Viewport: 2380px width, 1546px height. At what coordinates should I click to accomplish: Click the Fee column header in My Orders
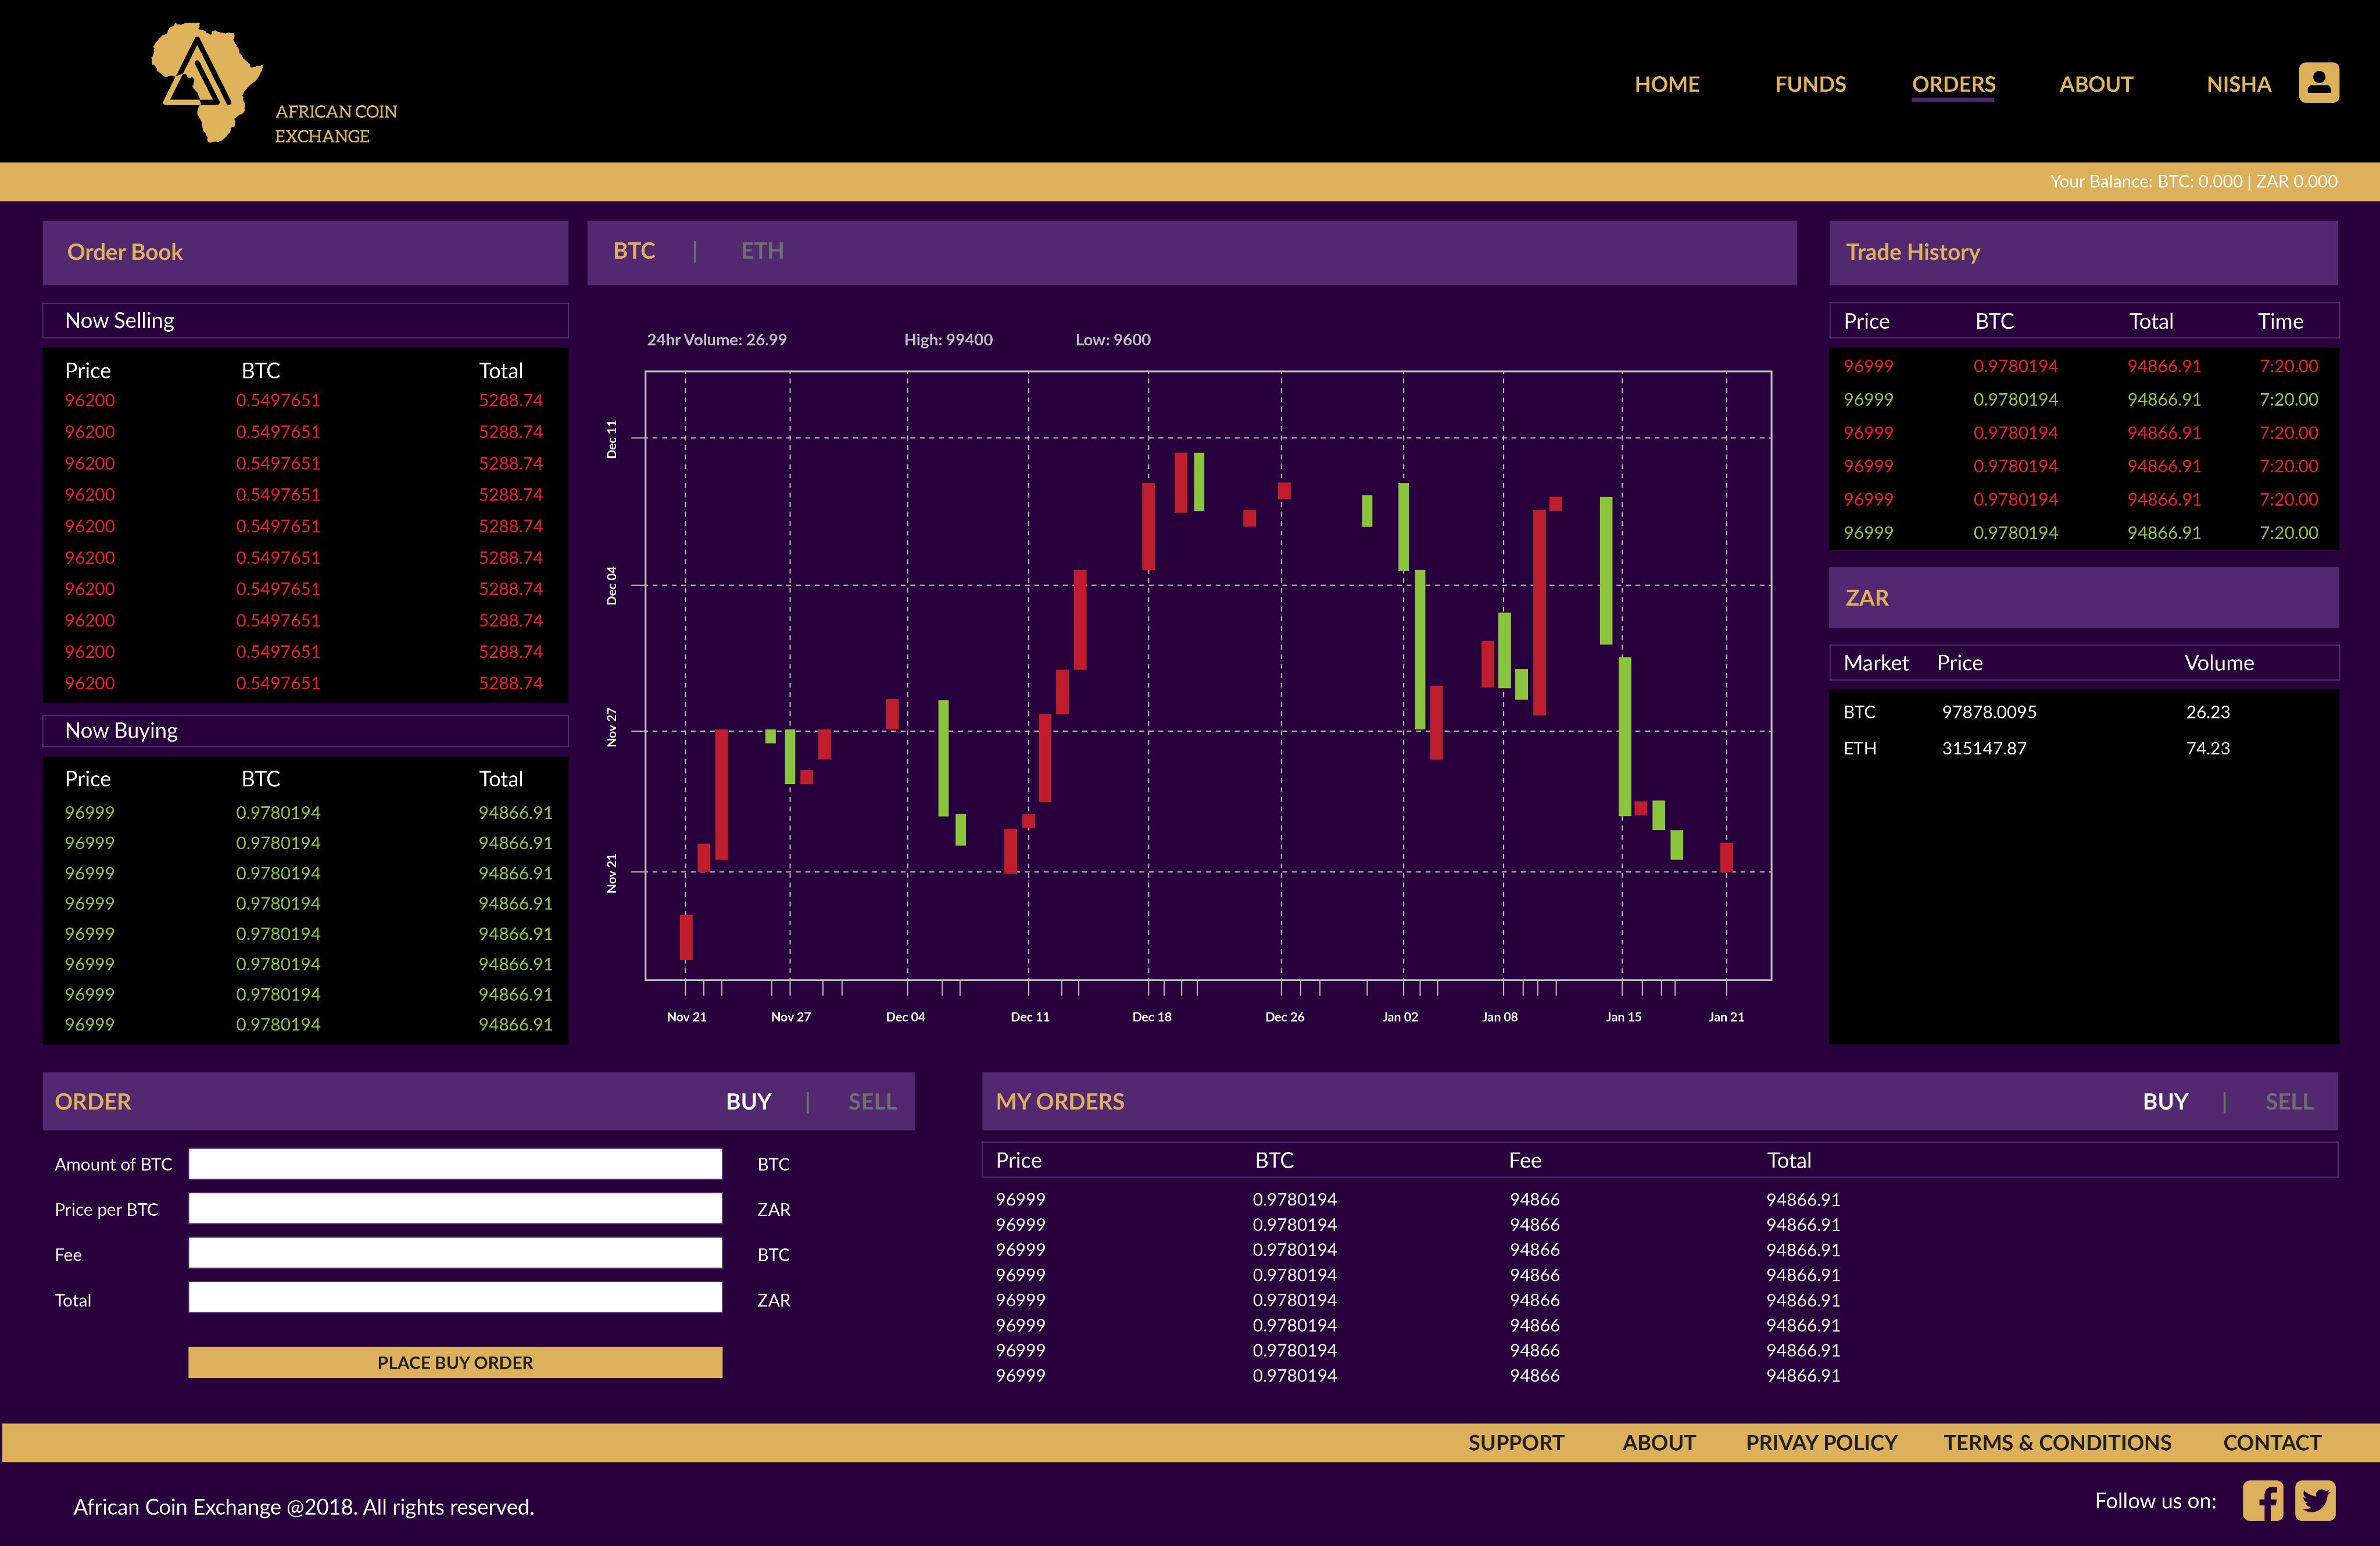coord(1524,1160)
